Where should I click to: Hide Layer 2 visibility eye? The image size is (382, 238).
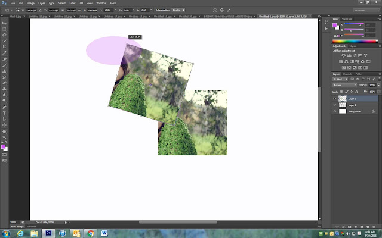coord(334,99)
